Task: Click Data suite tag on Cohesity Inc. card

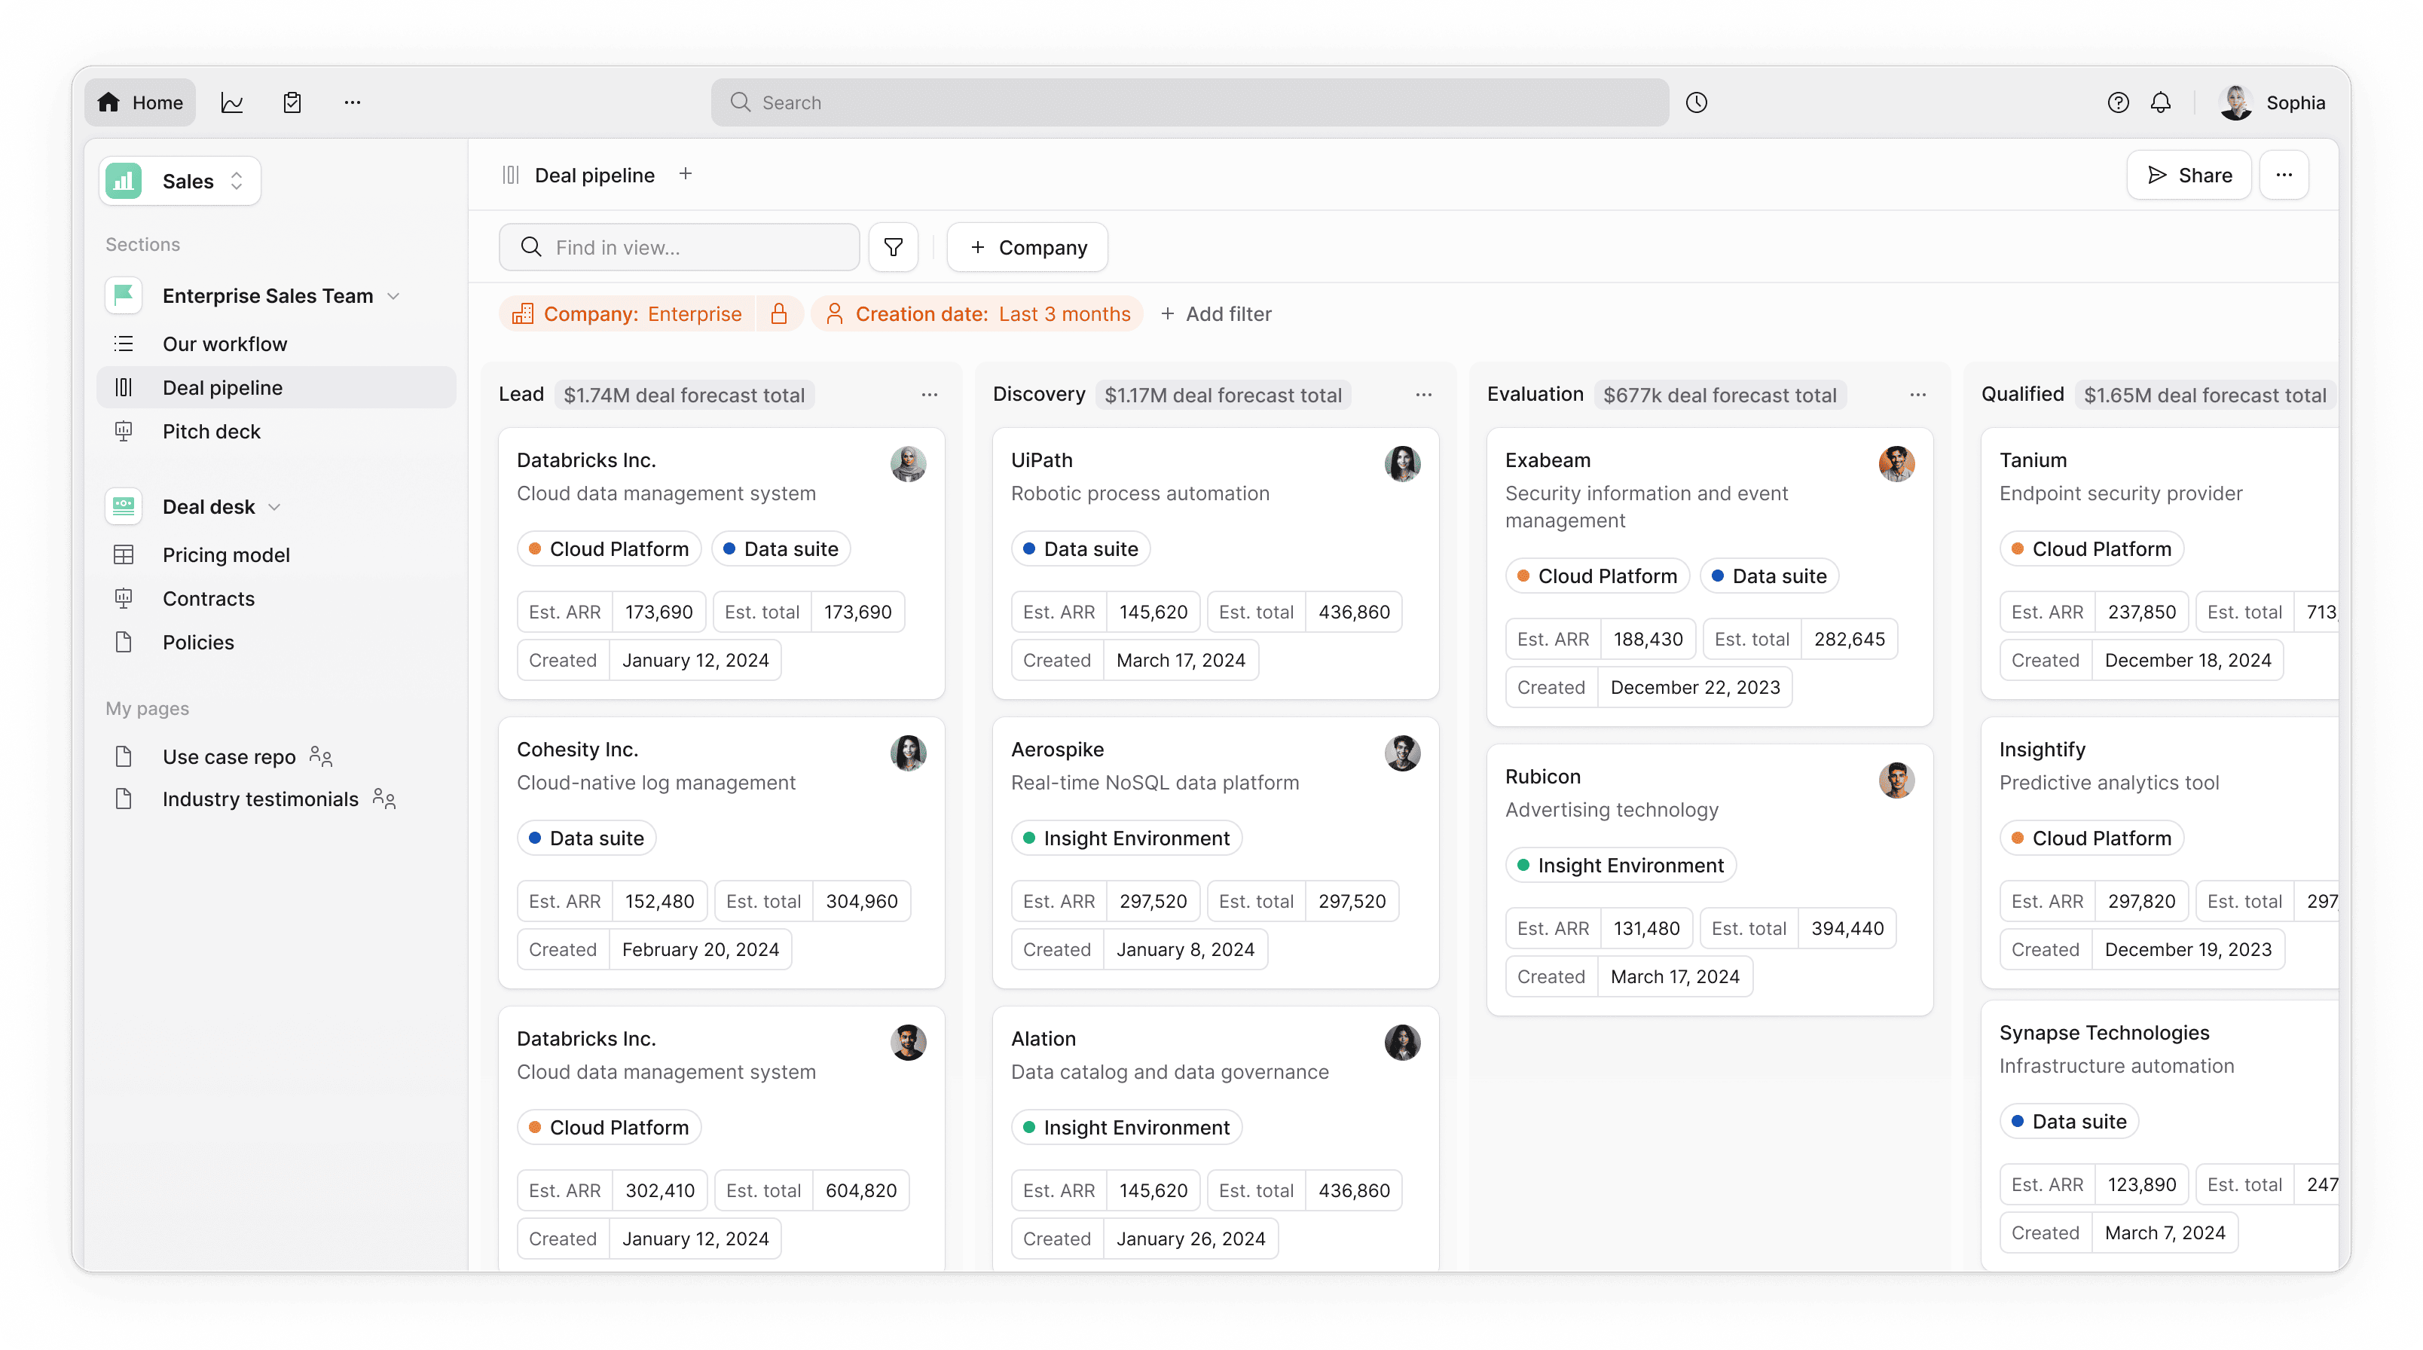Action: (586, 838)
